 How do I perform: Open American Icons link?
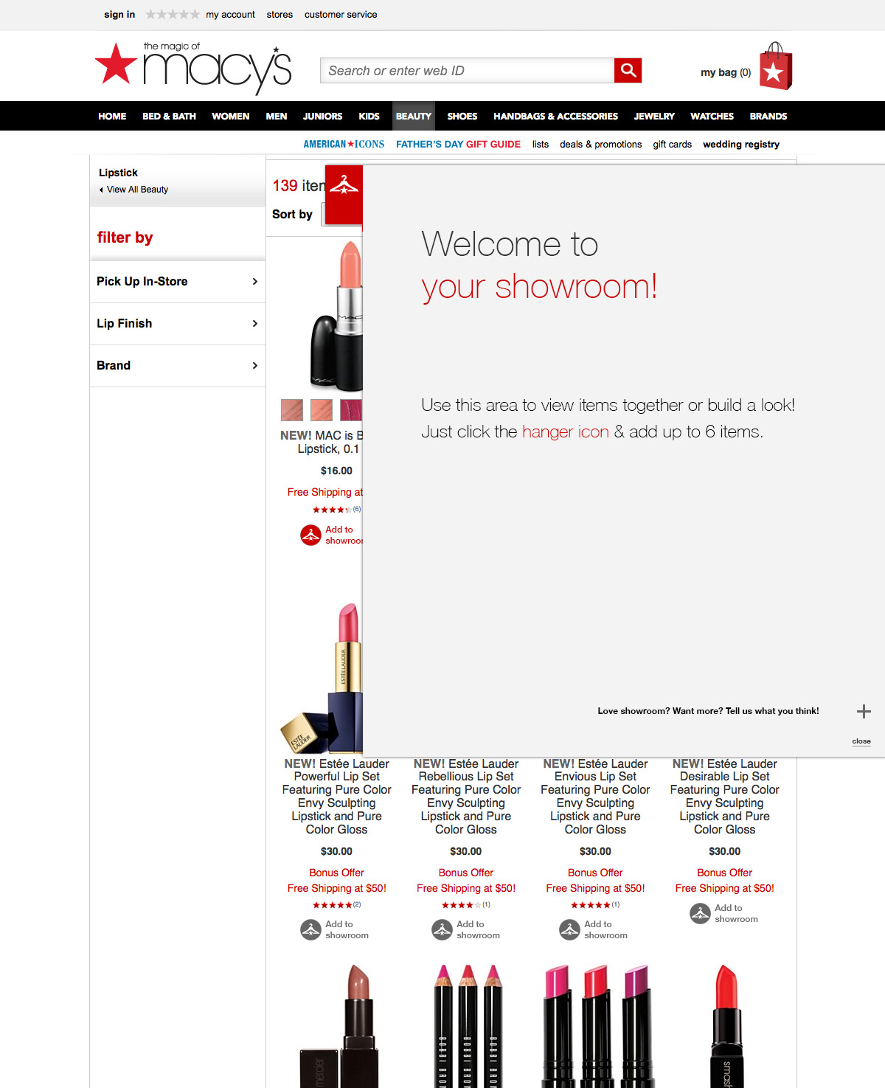click(x=344, y=144)
